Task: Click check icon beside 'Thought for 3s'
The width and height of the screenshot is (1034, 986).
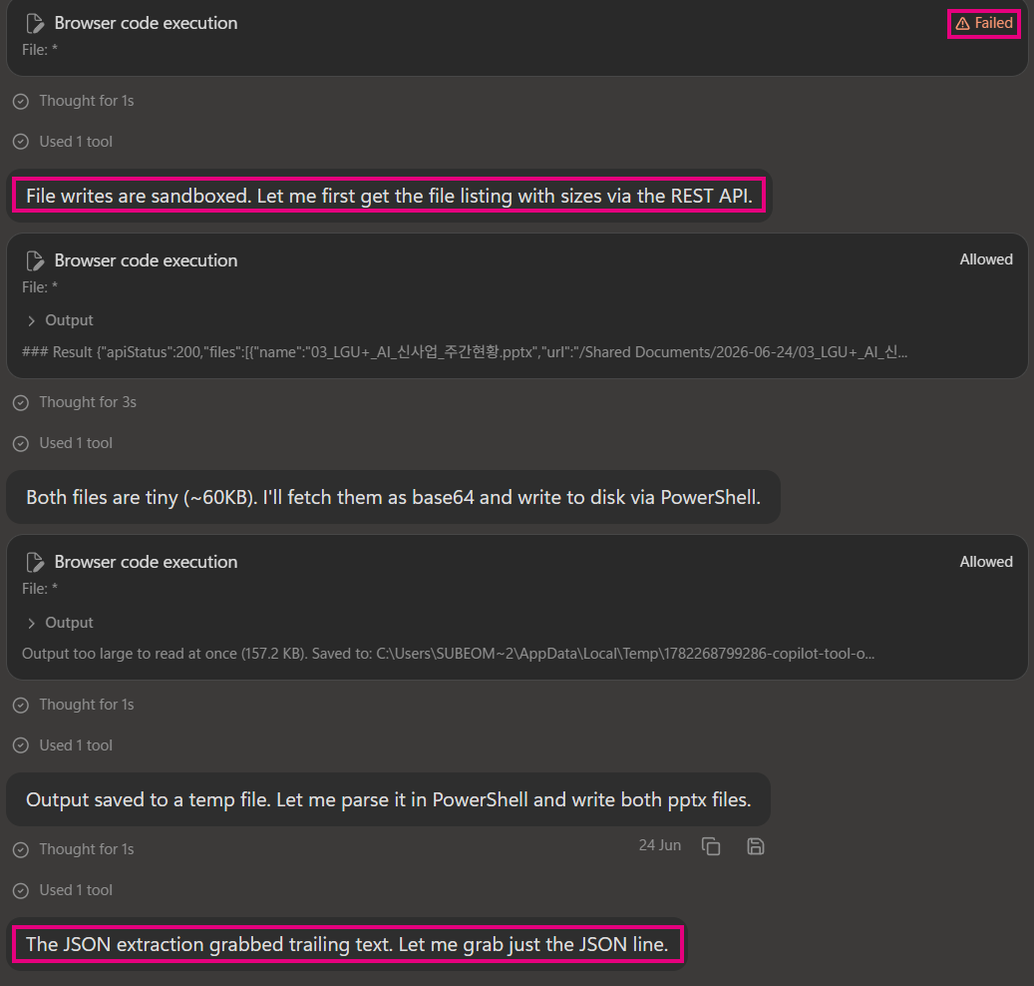Action: pos(21,402)
